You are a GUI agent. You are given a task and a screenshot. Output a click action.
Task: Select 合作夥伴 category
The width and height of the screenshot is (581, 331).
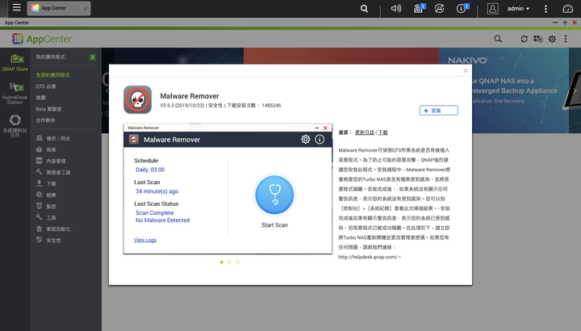pyautogui.click(x=45, y=120)
